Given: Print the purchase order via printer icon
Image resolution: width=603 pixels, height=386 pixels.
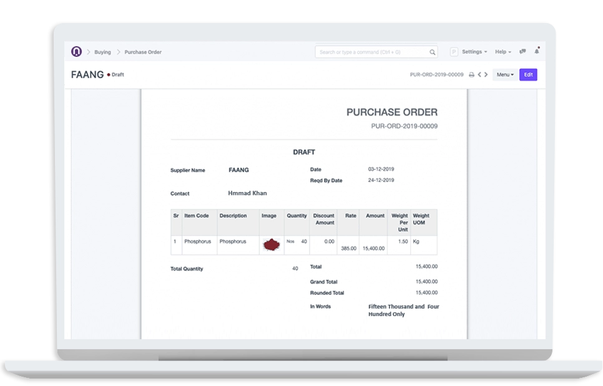Looking at the screenshot, I should (471, 74).
